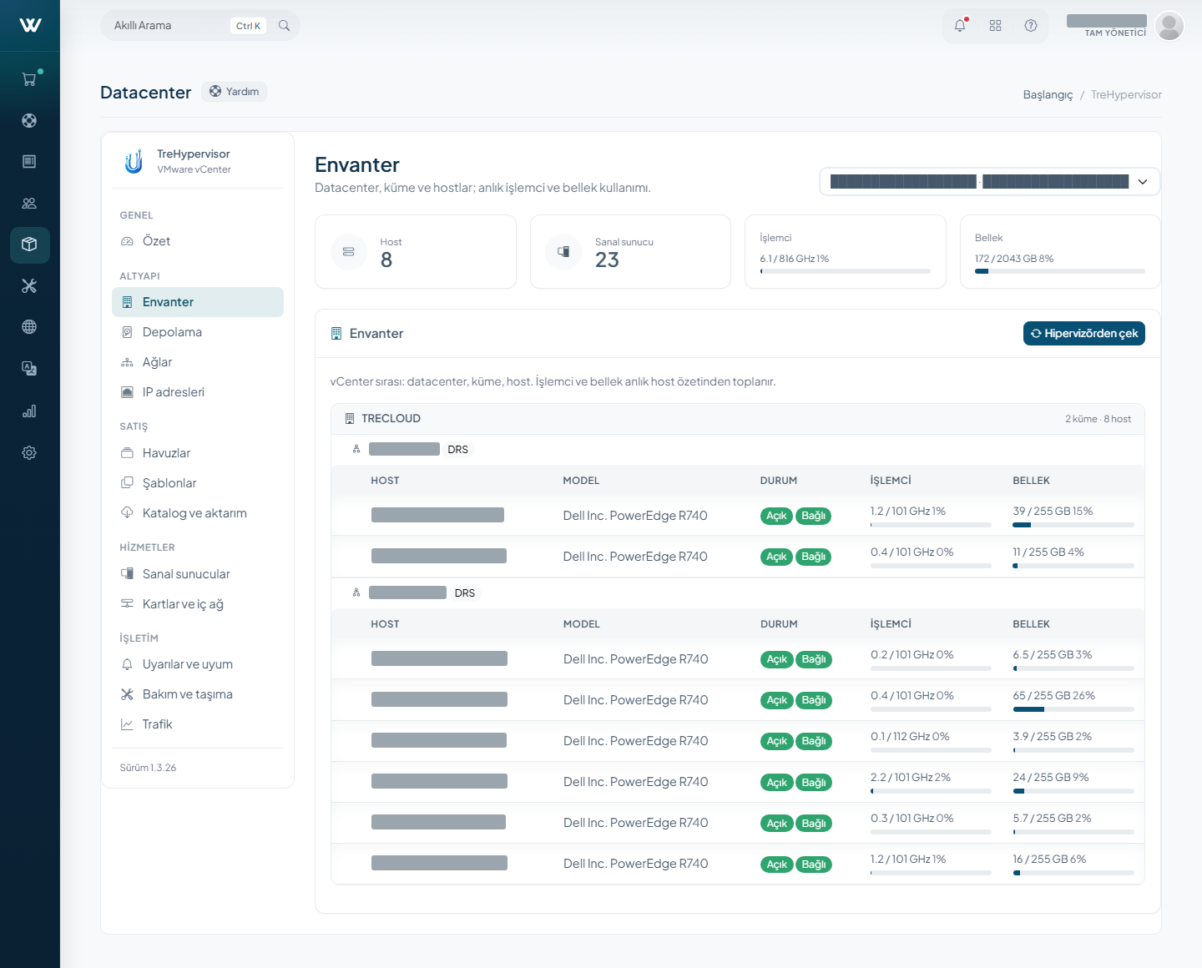1202x968 pixels.
Task: Open the settings gear icon in sidebar
Action: click(x=29, y=452)
